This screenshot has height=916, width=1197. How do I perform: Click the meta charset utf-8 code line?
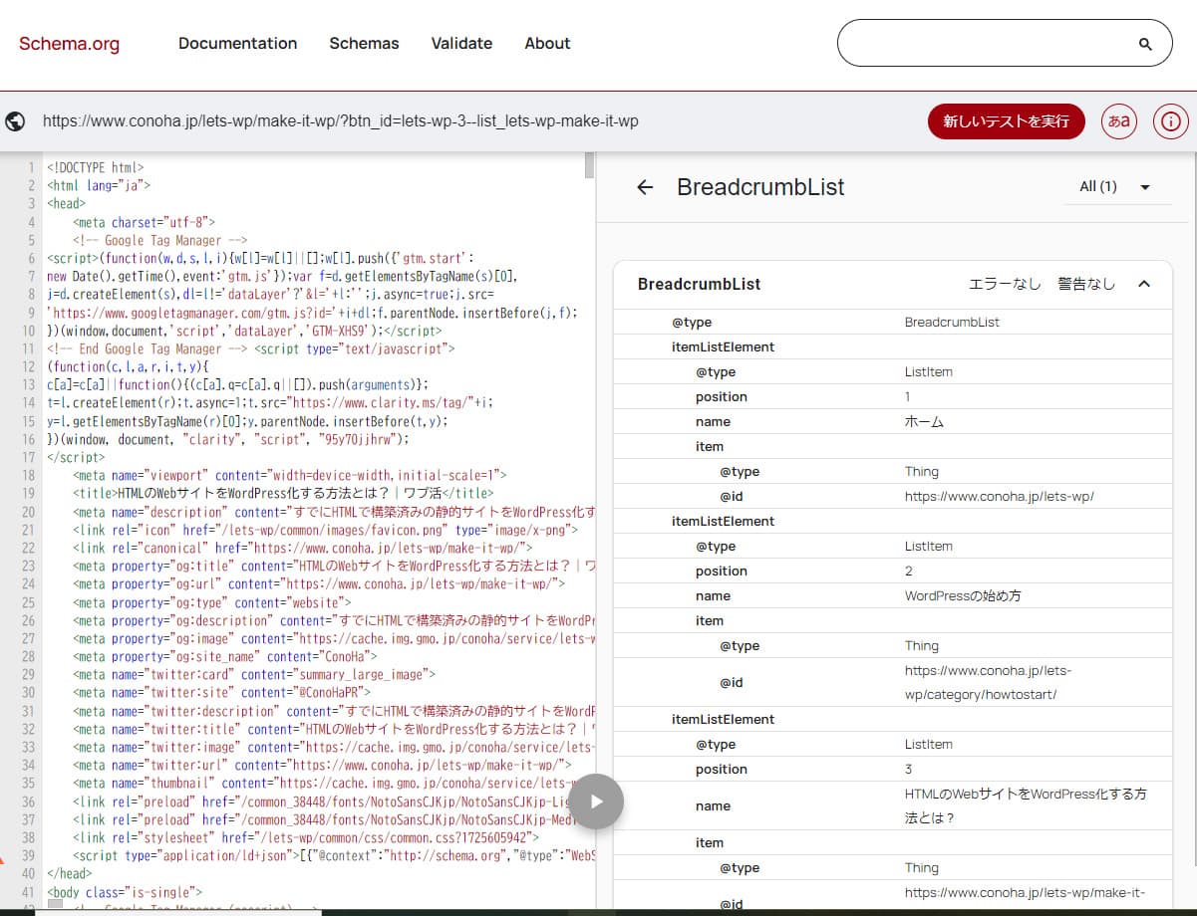click(x=144, y=222)
